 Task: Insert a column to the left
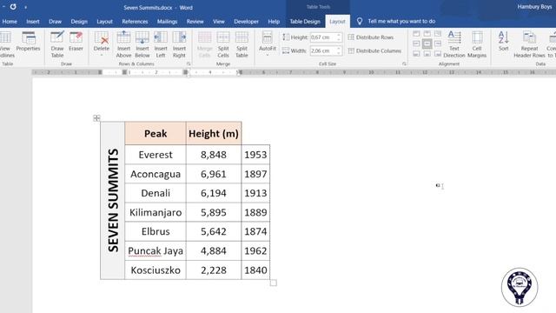click(161, 44)
